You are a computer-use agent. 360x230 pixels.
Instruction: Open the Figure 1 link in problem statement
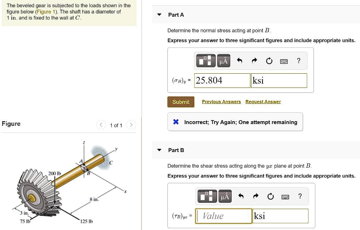tap(48, 11)
